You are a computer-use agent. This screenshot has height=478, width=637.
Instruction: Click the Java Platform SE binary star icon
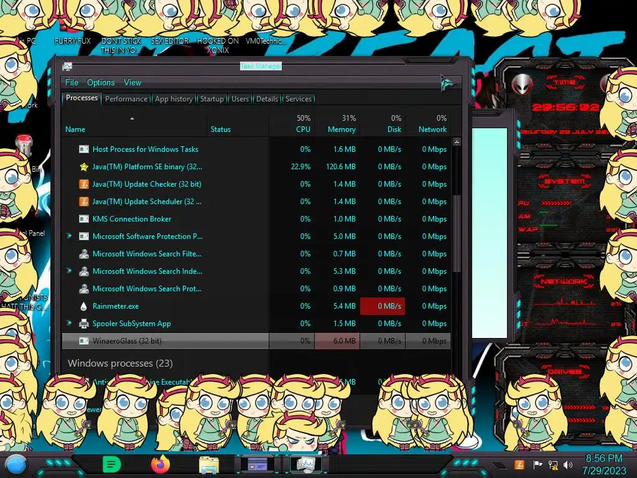84,167
